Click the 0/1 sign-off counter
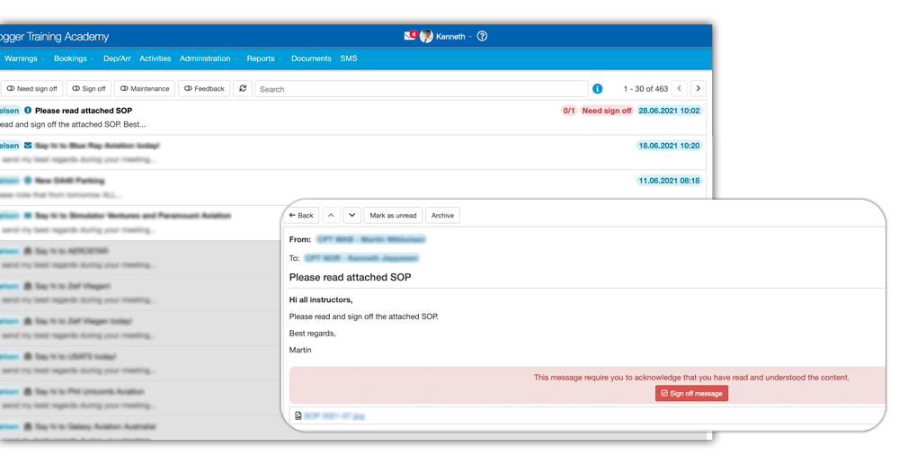The height and width of the screenshot is (464, 899). [569, 111]
